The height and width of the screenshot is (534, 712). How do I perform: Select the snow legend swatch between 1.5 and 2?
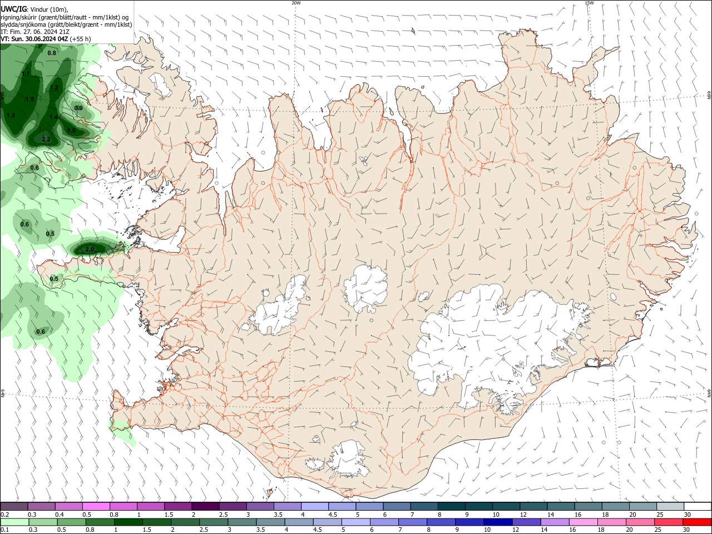pos(178,507)
